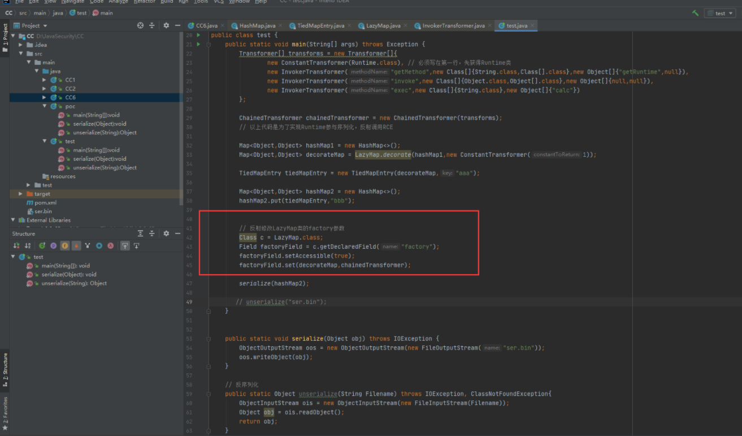
Task: Collapse External Libraries node
Action: (14, 220)
